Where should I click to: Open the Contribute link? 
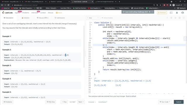103,102
